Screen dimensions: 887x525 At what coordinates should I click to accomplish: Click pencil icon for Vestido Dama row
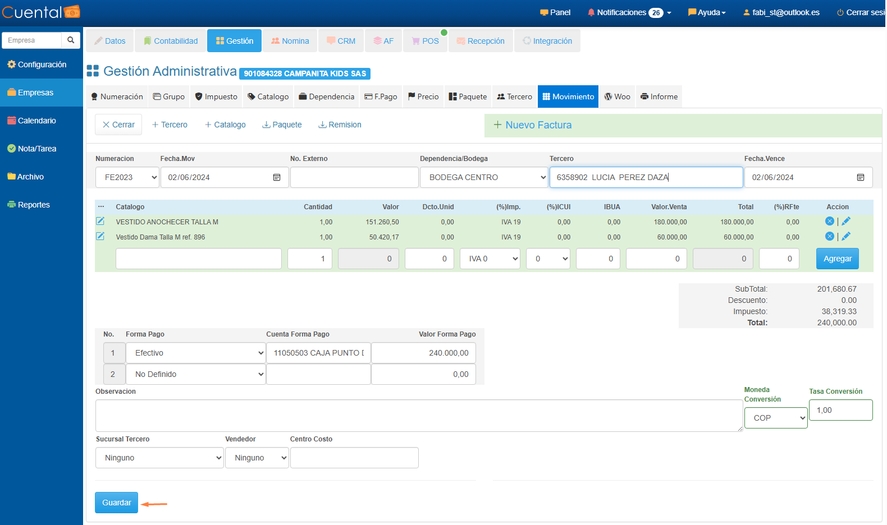coord(846,237)
